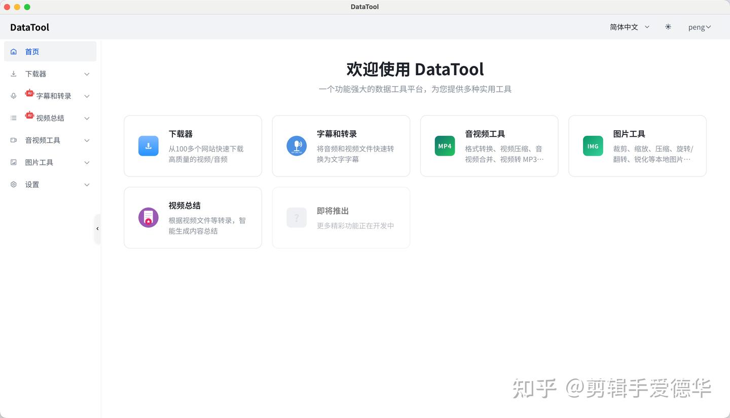Select 下载器 in the sidebar menu
This screenshot has width=730, height=418.
pos(50,74)
